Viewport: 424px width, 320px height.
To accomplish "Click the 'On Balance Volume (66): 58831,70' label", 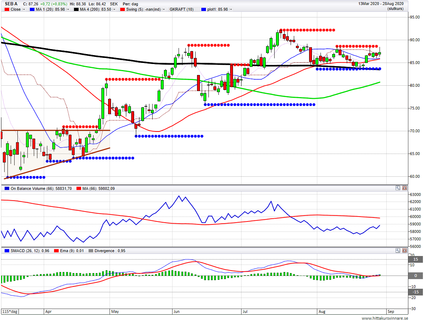I will (x=41, y=188).
